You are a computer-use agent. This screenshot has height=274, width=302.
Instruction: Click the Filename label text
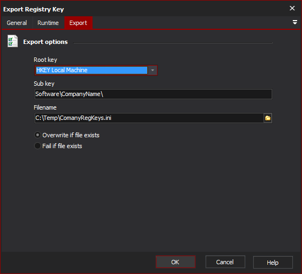point(45,107)
